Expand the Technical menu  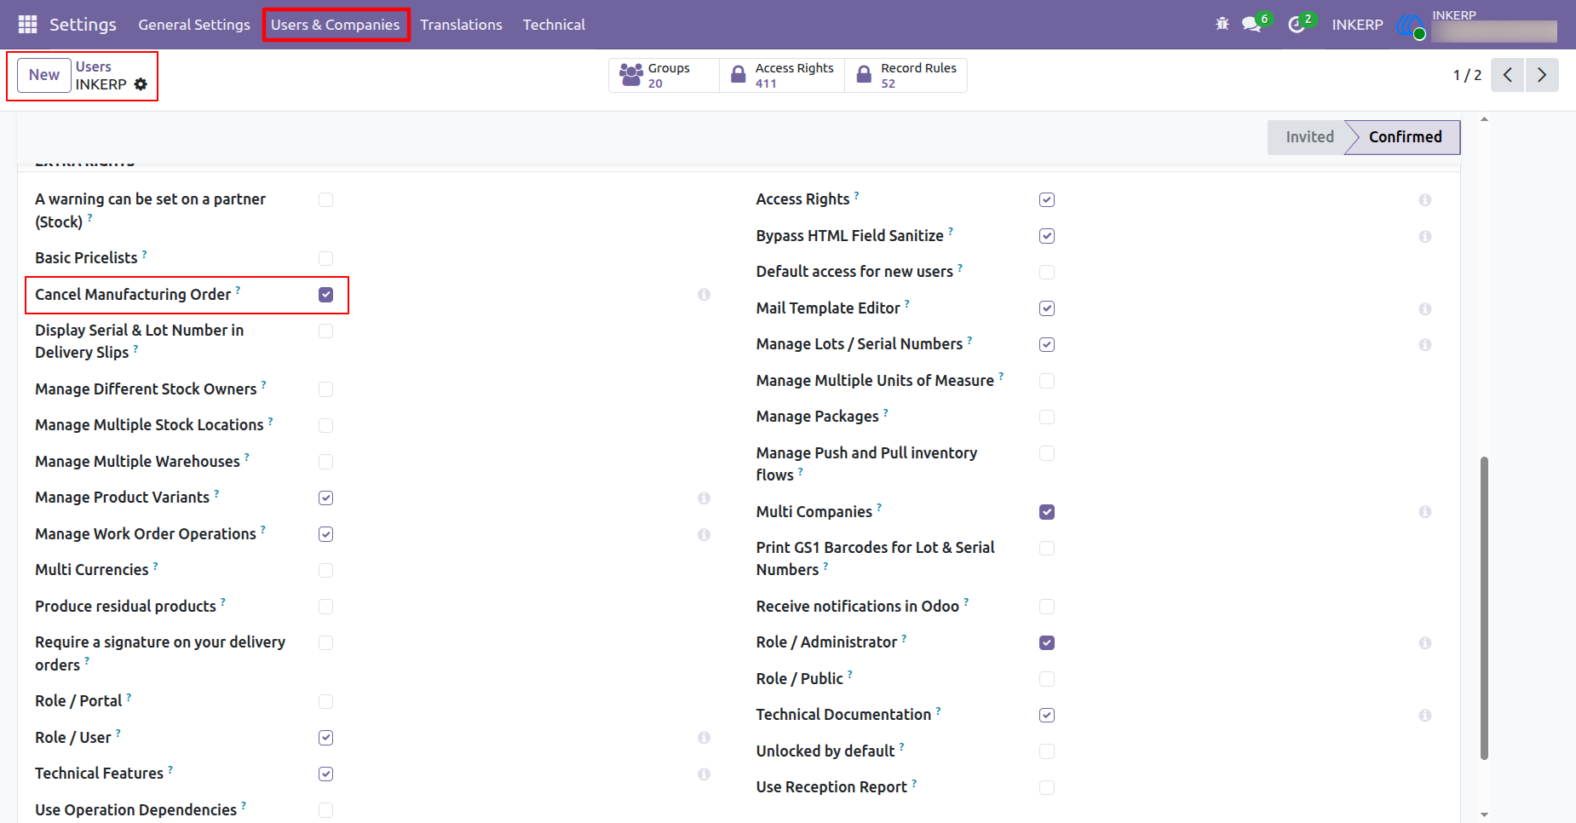click(x=554, y=25)
